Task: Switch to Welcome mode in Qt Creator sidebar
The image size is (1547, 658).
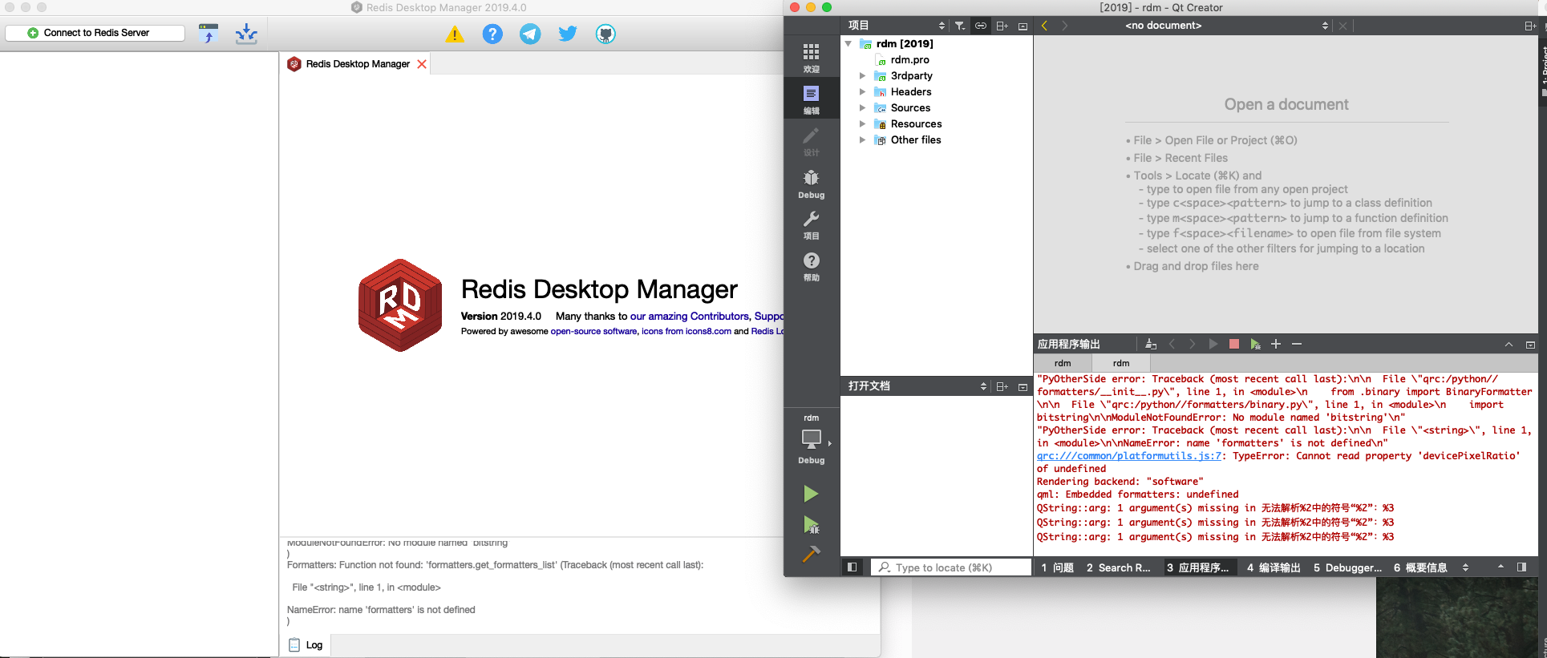Action: tap(812, 58)
